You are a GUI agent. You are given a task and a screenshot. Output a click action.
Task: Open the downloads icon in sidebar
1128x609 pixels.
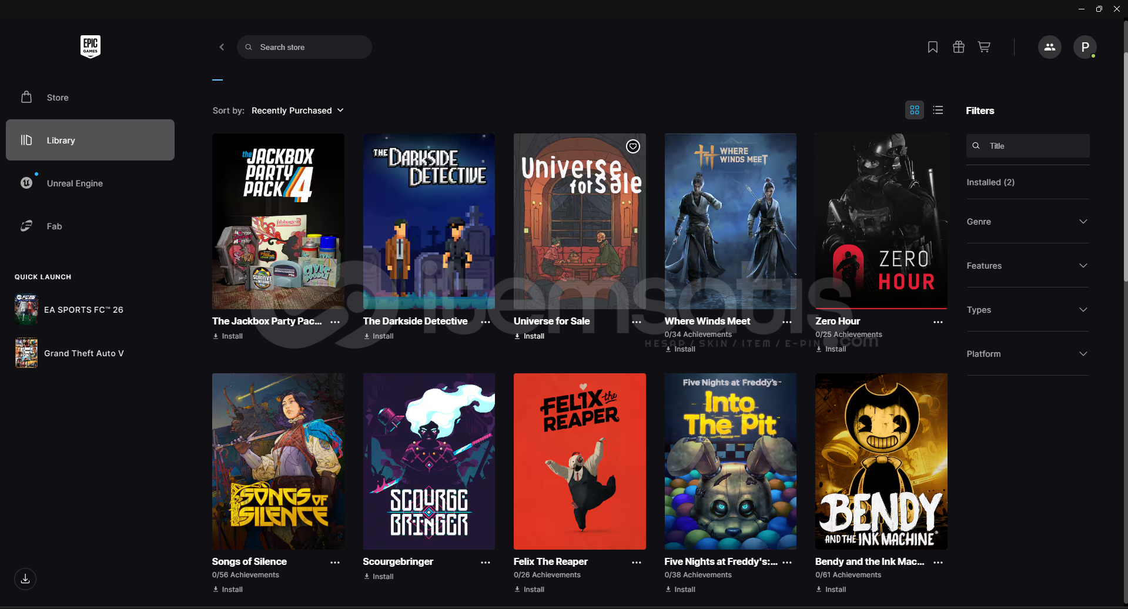coord(25,579)
